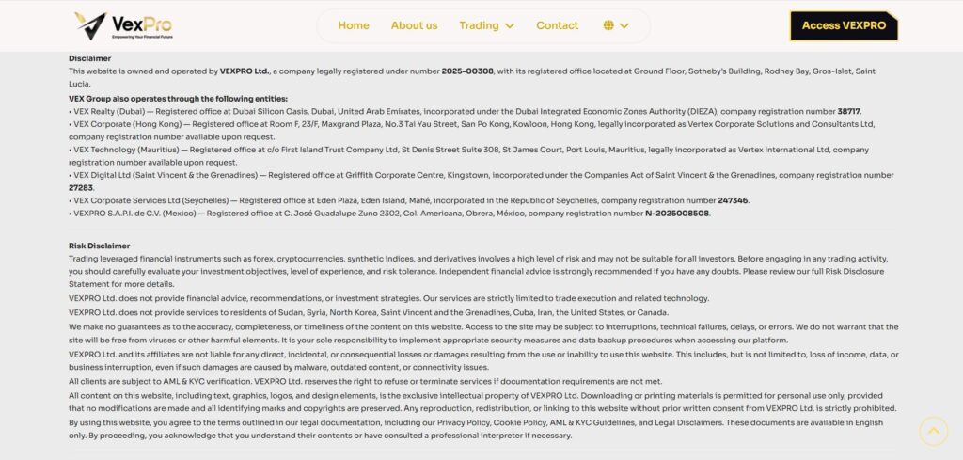
Task: Click Mexico registration number N-2025008508
Action: 677,214
